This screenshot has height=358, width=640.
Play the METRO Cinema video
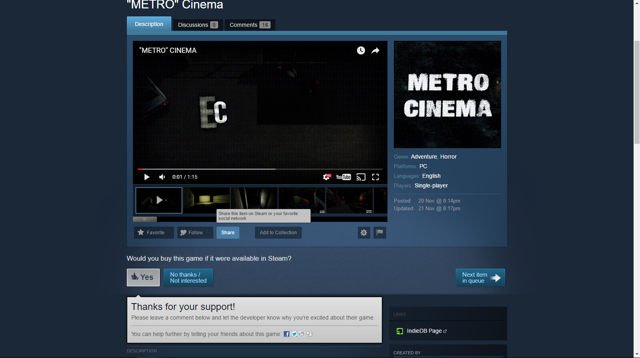(x=147, y=177)
